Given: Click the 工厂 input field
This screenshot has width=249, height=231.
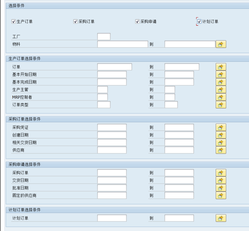Looking at the screenshot, I should click(104, 36).
